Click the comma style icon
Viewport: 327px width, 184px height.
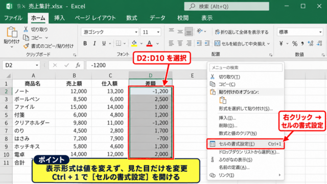[x=302, y=43]
